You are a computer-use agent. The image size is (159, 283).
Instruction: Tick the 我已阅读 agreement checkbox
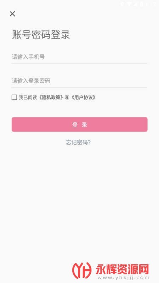[14, 97]
